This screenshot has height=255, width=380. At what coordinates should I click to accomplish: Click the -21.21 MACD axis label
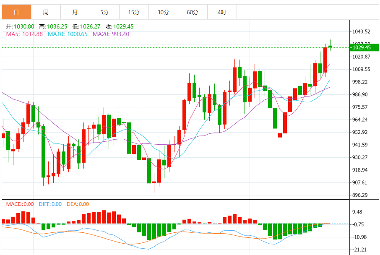click(359, 250)
